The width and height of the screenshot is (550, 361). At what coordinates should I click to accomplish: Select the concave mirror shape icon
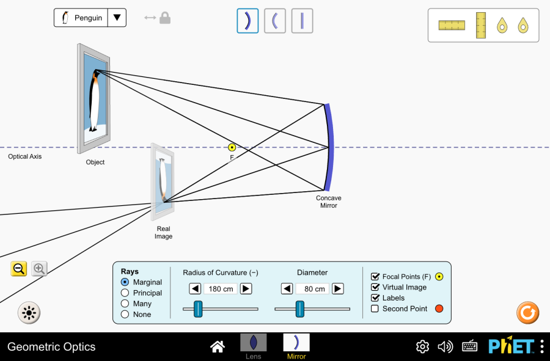coord(248,21)
